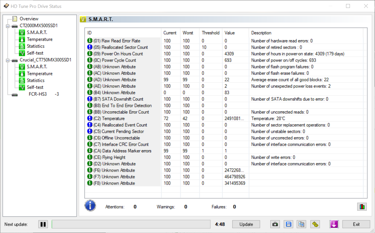
Task: Open the chart icon at bottom right of the S.M.A.R.T. panel
Action: pos(362,207)
